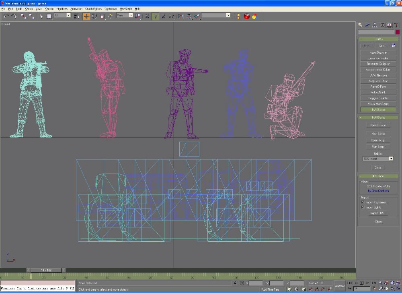Select the Rotate tool icon
The height and width of the screenshot is (293, 402).
tap(94, 16)
